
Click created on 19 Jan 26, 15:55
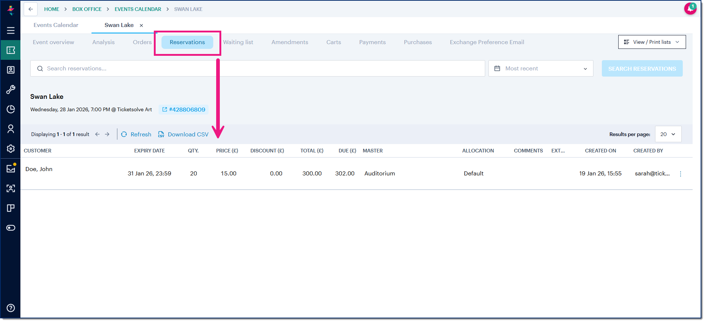(x=600, y=174)
